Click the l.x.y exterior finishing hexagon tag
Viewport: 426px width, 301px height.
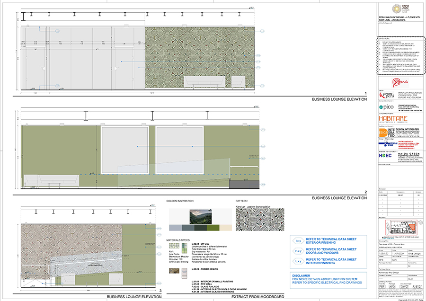pos(298,241)
